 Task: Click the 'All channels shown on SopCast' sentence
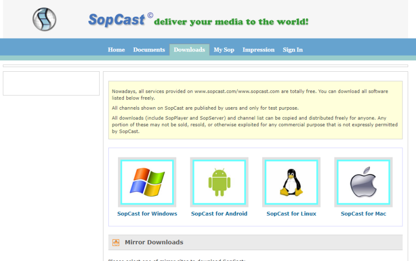205,108
